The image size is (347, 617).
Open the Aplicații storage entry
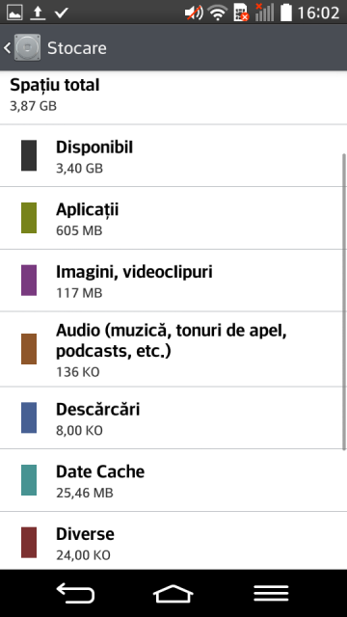[173, 218]
